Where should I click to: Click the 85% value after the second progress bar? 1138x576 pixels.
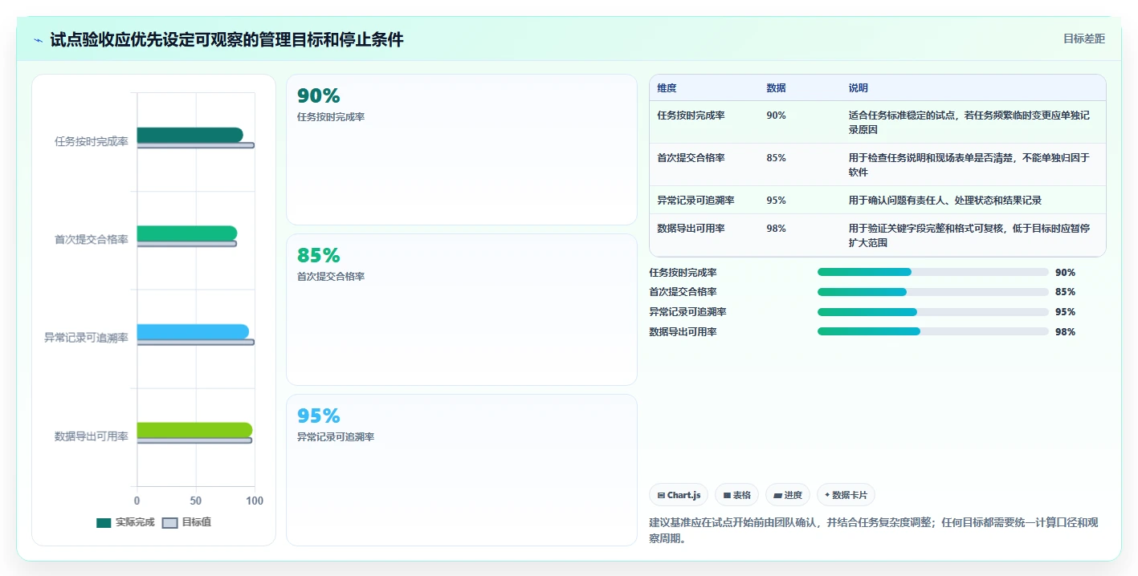(1065, 292)
